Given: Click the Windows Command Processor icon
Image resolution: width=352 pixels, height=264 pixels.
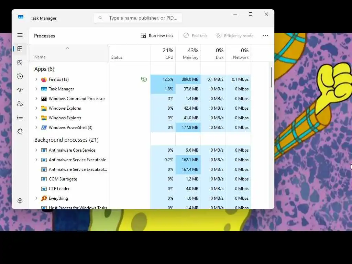Looking at the screenshot, I should [x=44, y=99].
